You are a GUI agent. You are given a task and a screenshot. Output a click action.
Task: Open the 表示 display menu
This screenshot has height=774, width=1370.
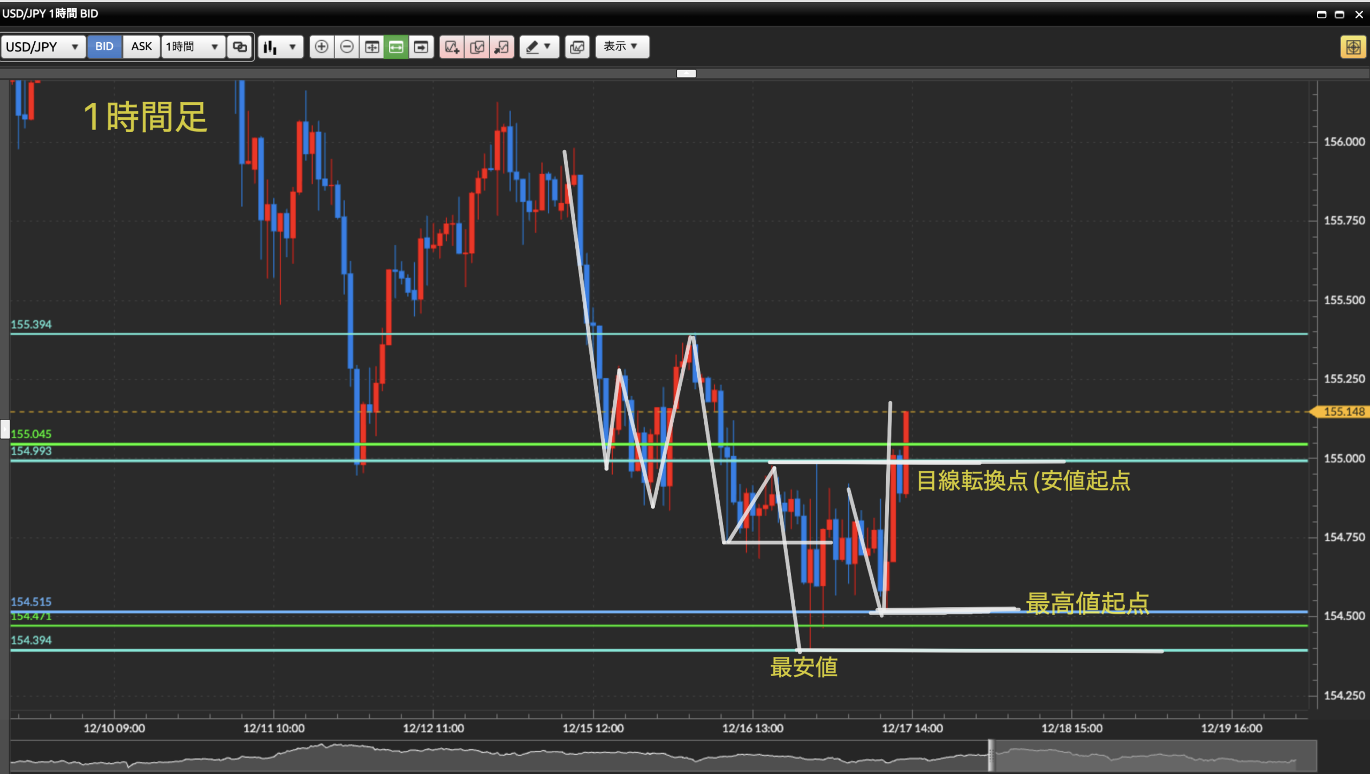point(621,47)
